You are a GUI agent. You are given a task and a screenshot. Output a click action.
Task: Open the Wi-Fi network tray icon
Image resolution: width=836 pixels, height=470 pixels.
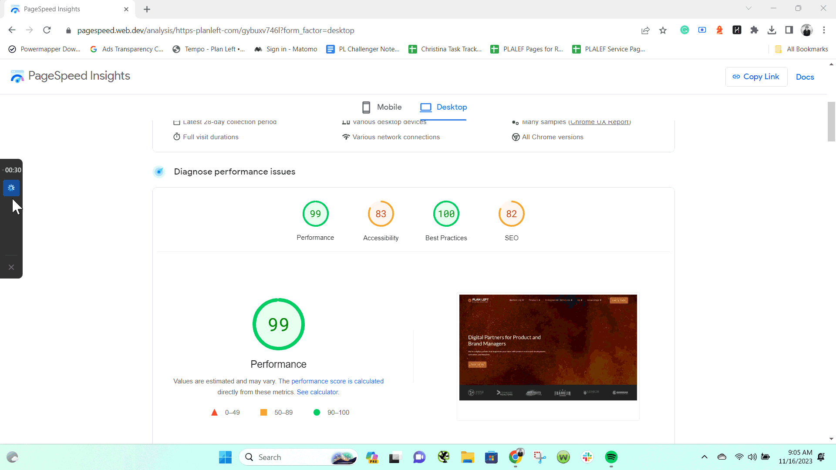[739, 457]
